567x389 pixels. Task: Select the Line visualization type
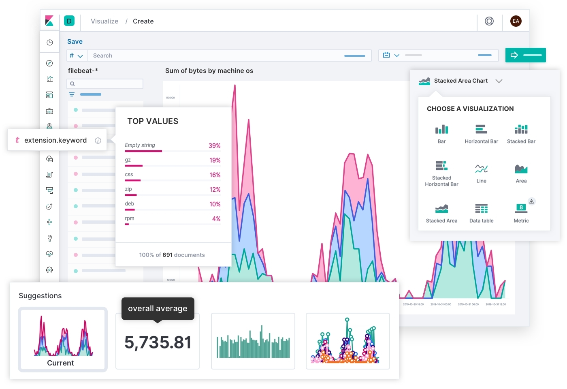481,171
